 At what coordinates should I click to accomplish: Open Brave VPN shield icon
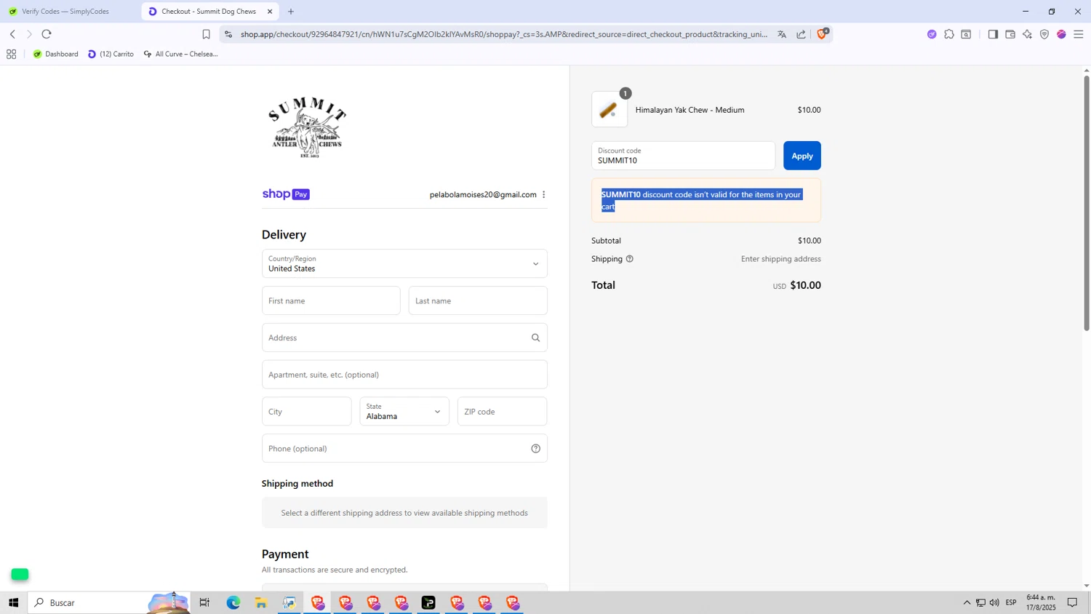[x=1044, y=34]
